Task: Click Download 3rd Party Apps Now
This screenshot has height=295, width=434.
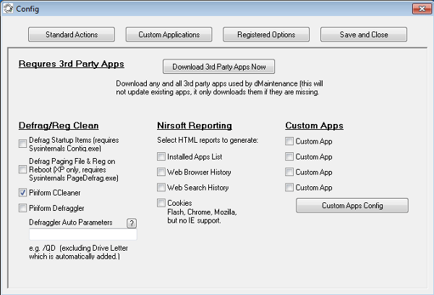Action: pos(219,67)
